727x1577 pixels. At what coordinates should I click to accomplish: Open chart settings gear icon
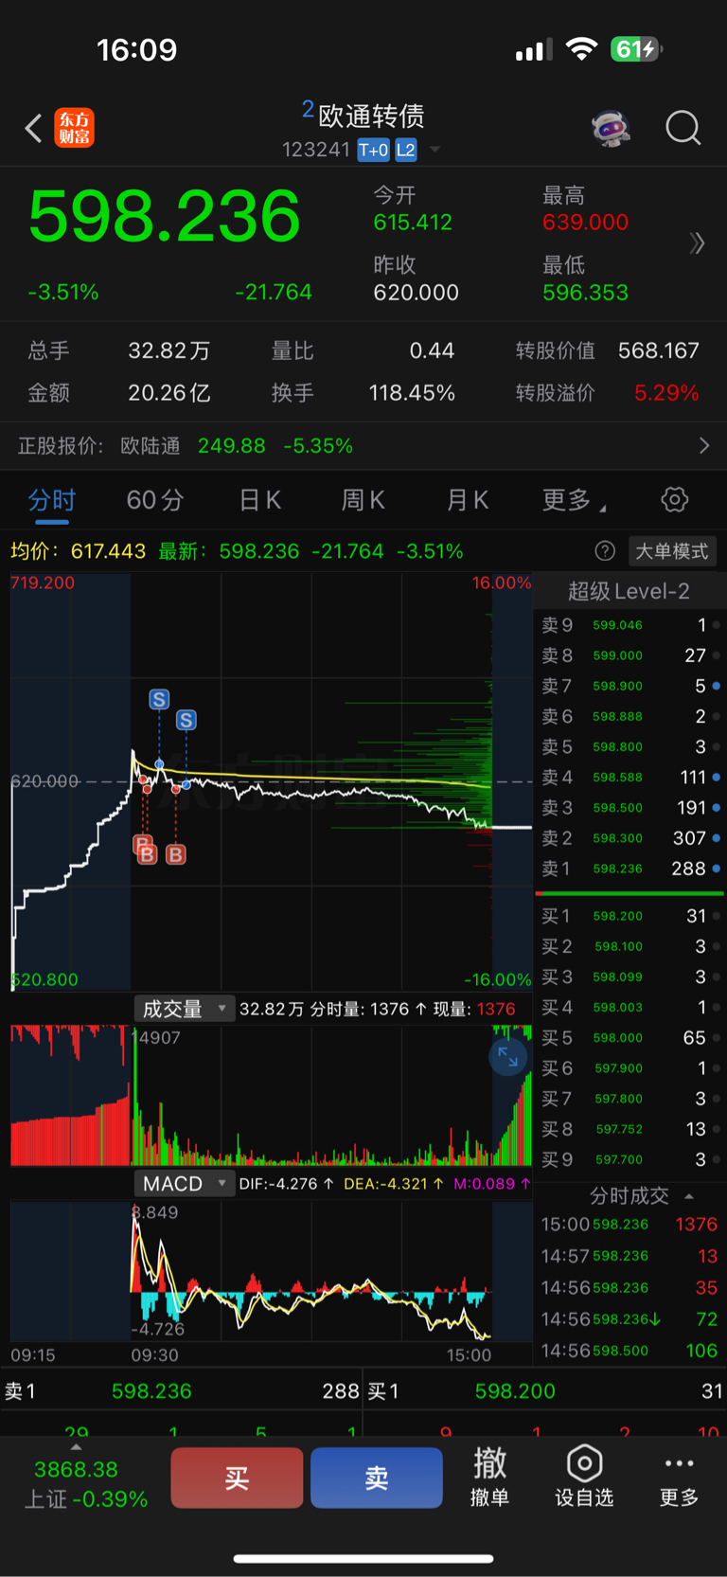click(x=675, y=499)
